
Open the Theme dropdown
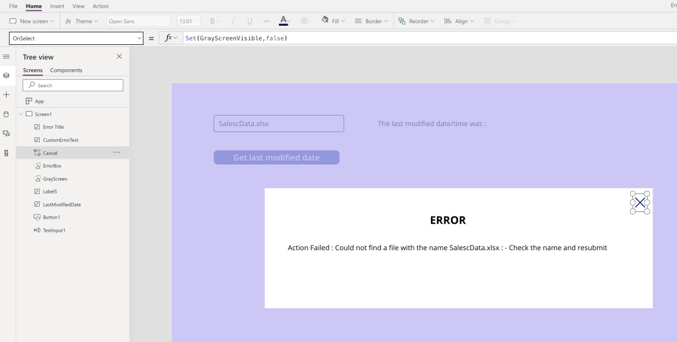point(82,21)
